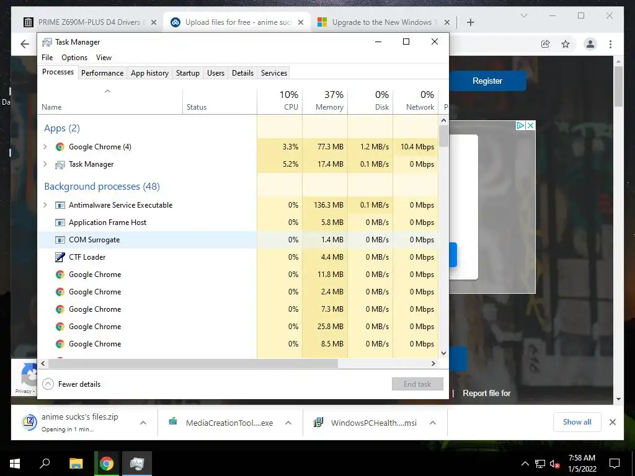Open Chrome's share page icon
Image resolution: width=635 pixels, height=476 pixels.
[x=546, y=44]
